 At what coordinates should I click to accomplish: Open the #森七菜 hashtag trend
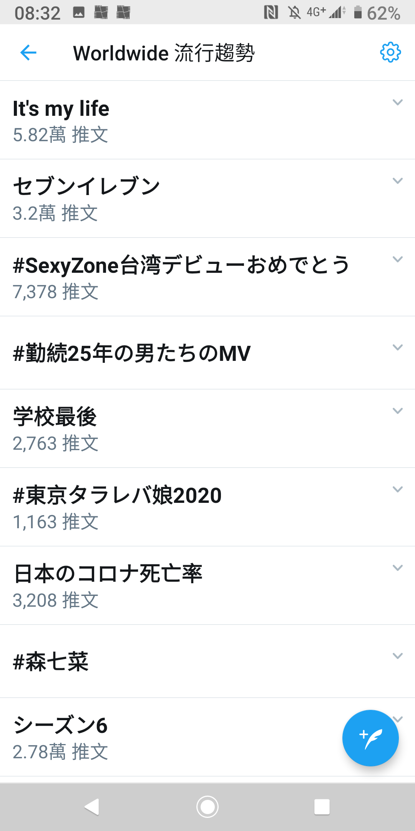pos(207,661)
